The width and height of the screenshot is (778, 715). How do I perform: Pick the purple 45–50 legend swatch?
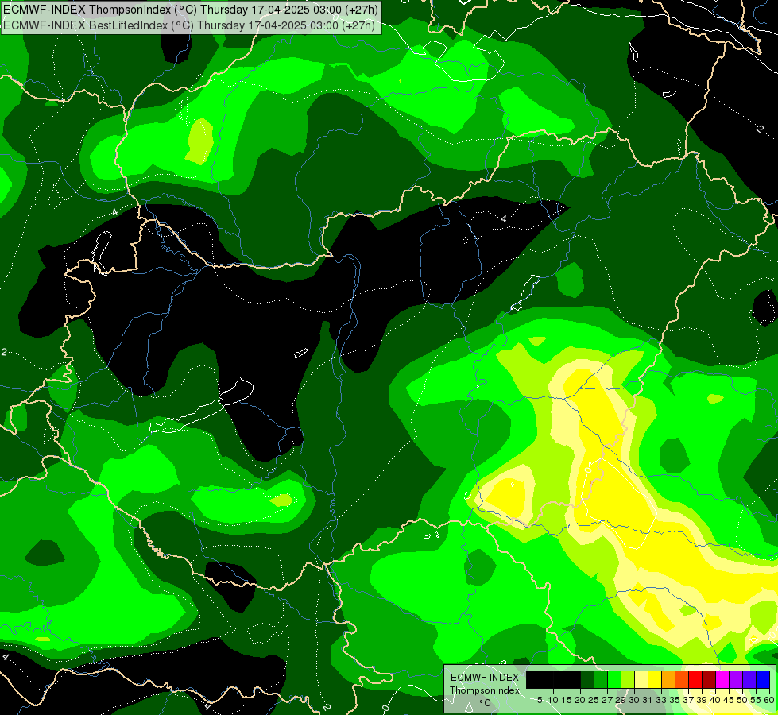(736, 679)
